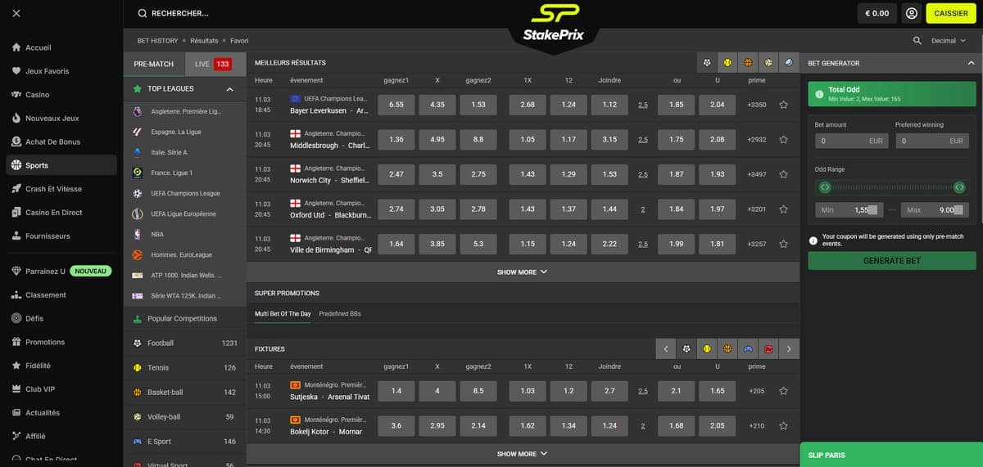Filter Fixtures by the blue gamepad e-sport icon
The image size is (983, 467).
tap(748, 348)
